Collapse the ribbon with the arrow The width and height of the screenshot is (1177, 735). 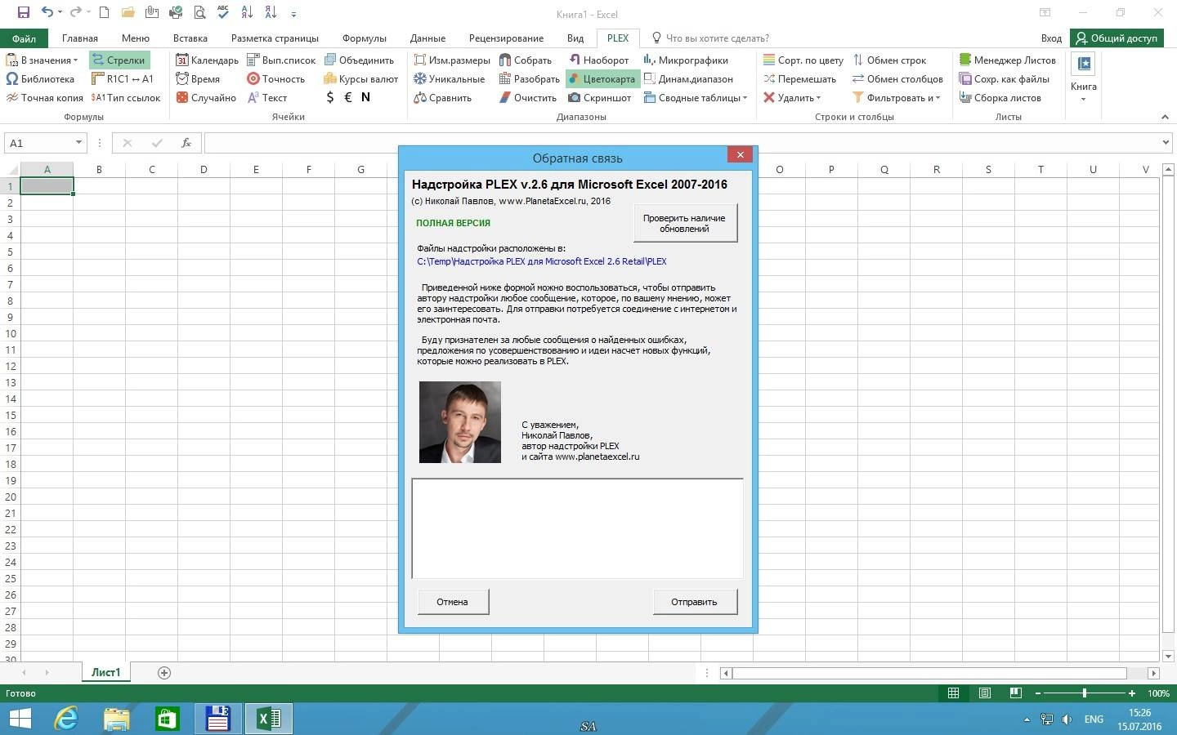point(1165,117)
